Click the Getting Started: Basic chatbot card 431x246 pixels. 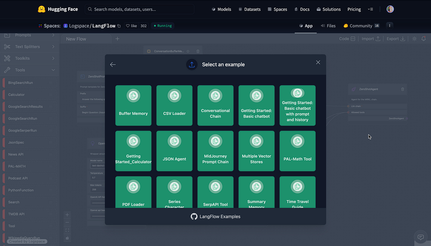[256, 105]
